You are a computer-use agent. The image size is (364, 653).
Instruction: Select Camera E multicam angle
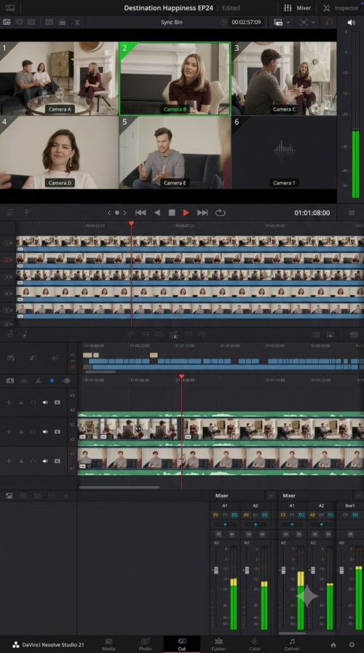pyautogui.click(x=175, y=152)
